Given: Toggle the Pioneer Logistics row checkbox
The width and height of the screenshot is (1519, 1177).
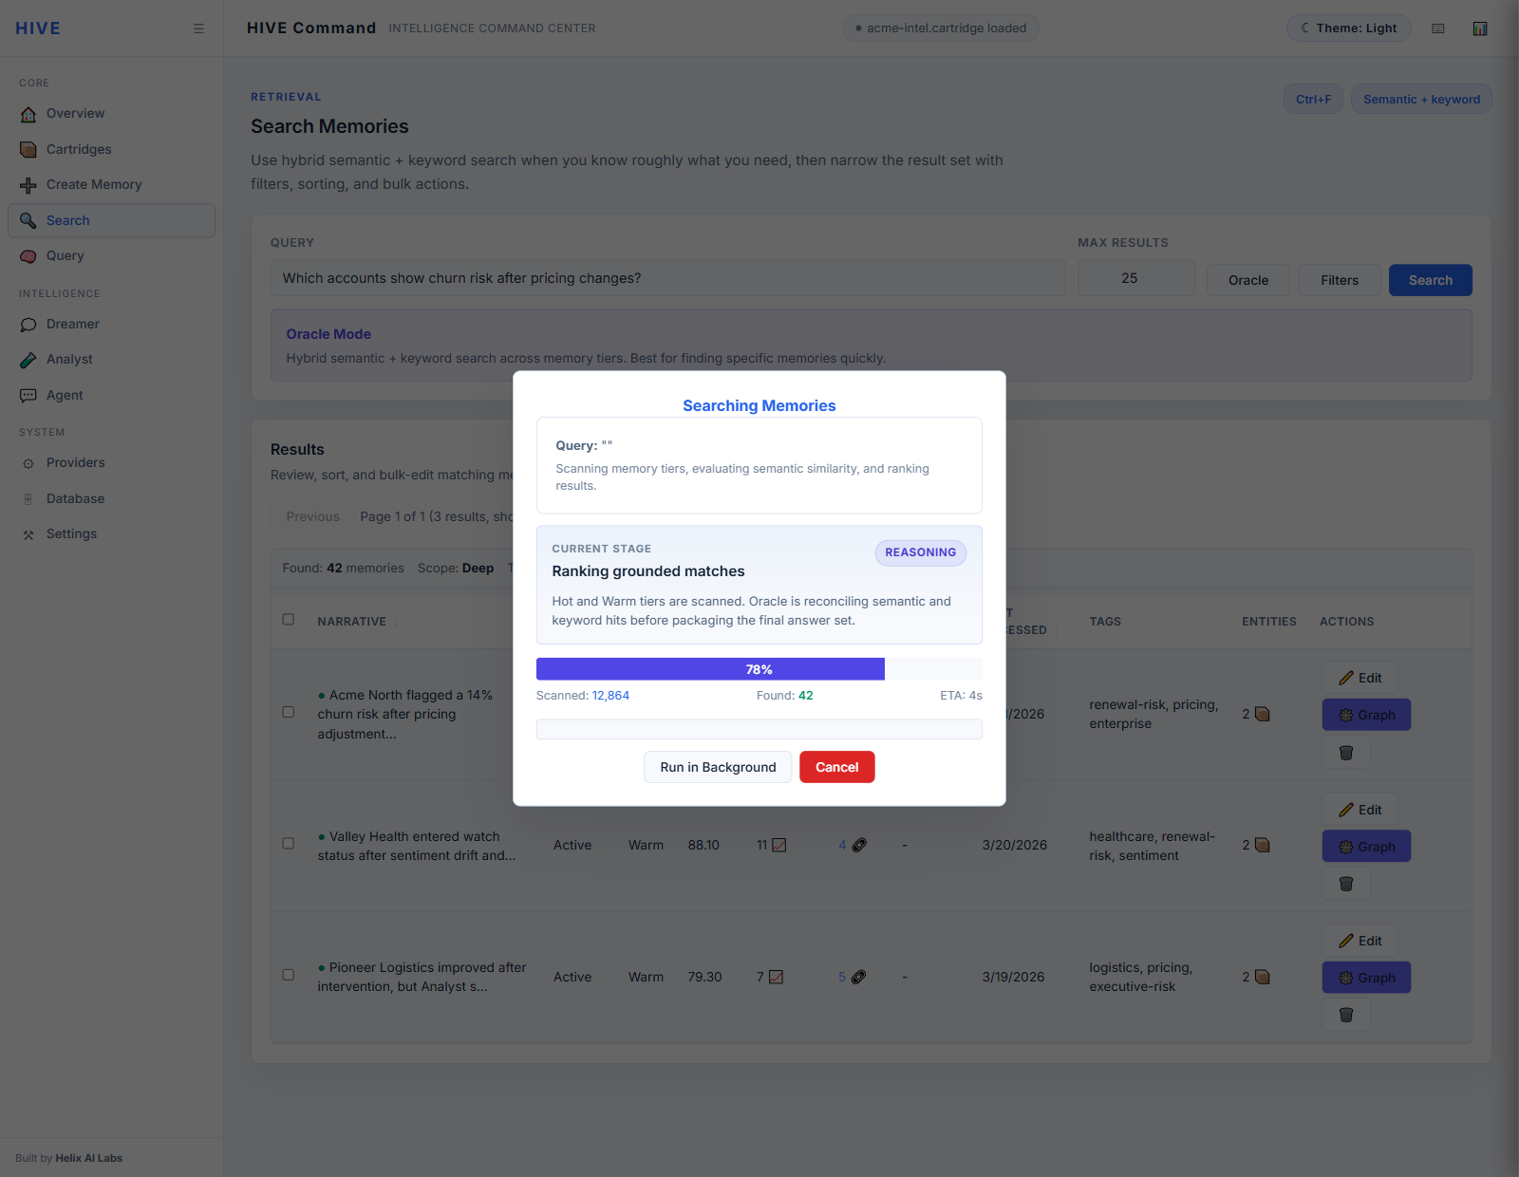Looking at the screenshot, I should (x=289, y=975).
